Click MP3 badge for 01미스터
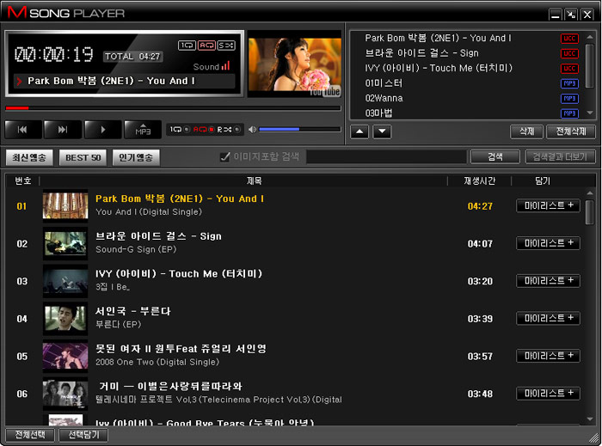This screenshot has height=446, width=602. coord(569,83)
